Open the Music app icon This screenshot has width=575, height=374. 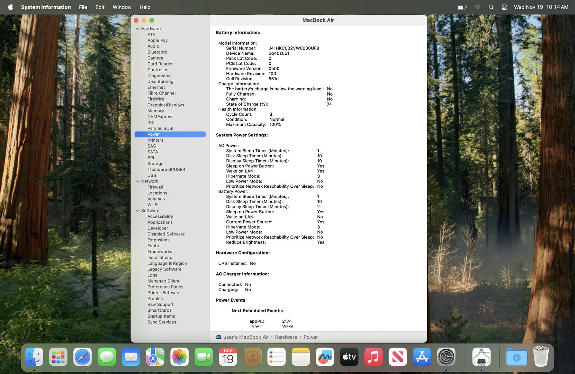click(x=373, y=357)
